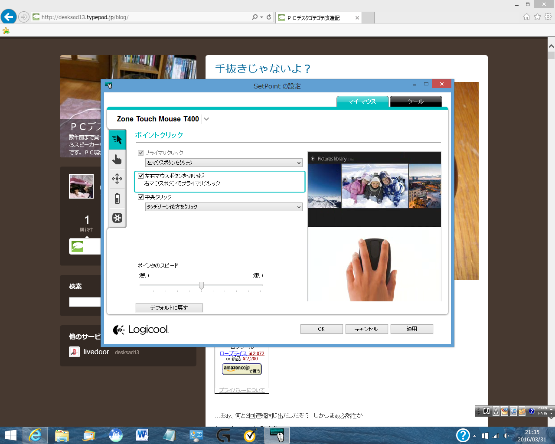Open the タッチゾーン後方をクリック dropdown
The image size is (555, 444).
click(x=224, y=207)
